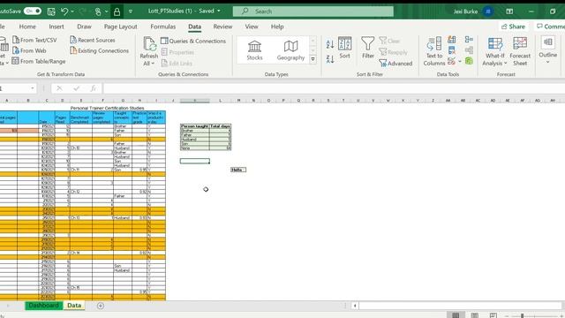Image resolution: width=565 pixels, height=318 pixels.
Task: Open the Undo history dropdown arrow
Action: coord(72,11)
